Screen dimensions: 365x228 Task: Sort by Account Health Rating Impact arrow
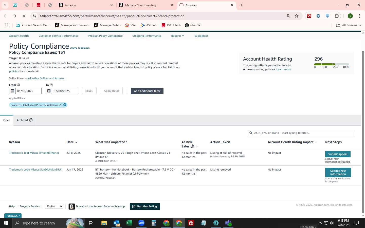[316, 142]
